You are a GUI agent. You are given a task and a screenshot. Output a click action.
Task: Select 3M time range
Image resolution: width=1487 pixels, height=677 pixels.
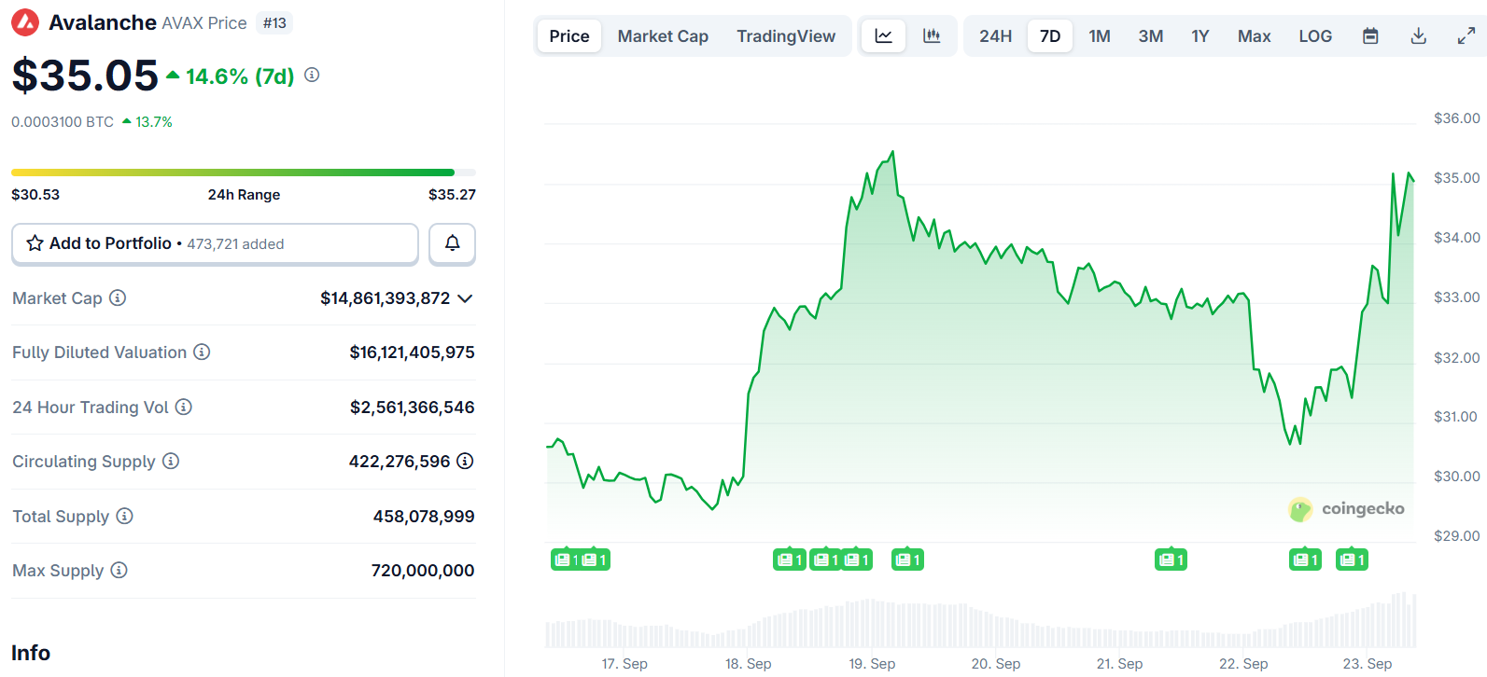click(x=1151, y=36)
